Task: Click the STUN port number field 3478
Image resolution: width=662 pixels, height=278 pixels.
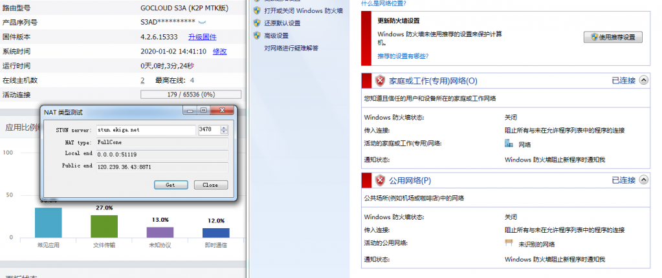Action: (210, 130)
